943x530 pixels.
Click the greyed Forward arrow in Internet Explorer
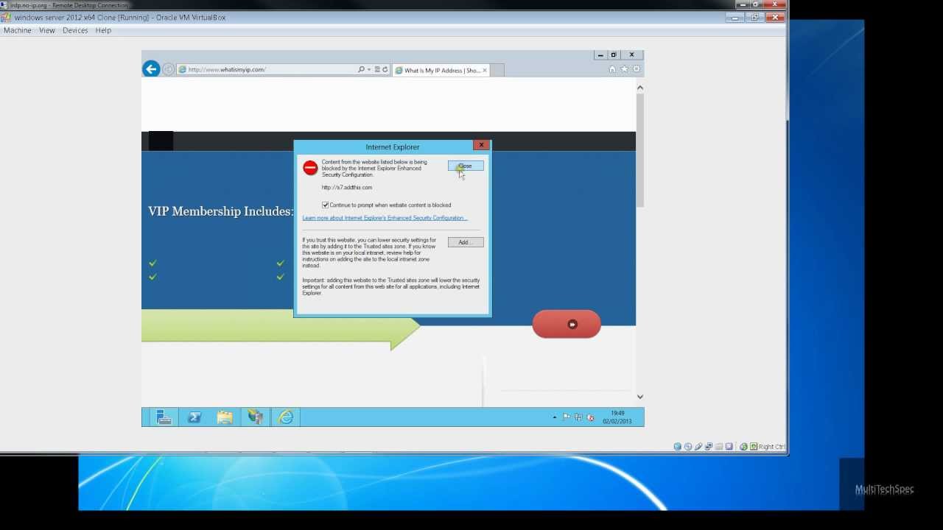tap(169, 69)
